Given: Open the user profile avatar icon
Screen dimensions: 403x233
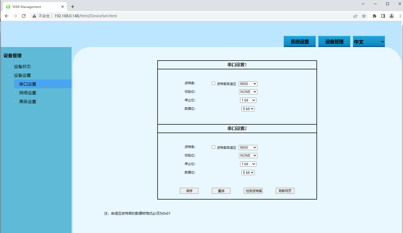Looking at the screenshot, I should [x=392, y=16].
